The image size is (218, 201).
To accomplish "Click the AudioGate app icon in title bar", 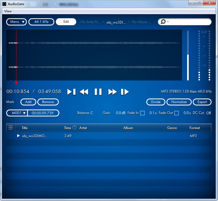I will point(4,4).
